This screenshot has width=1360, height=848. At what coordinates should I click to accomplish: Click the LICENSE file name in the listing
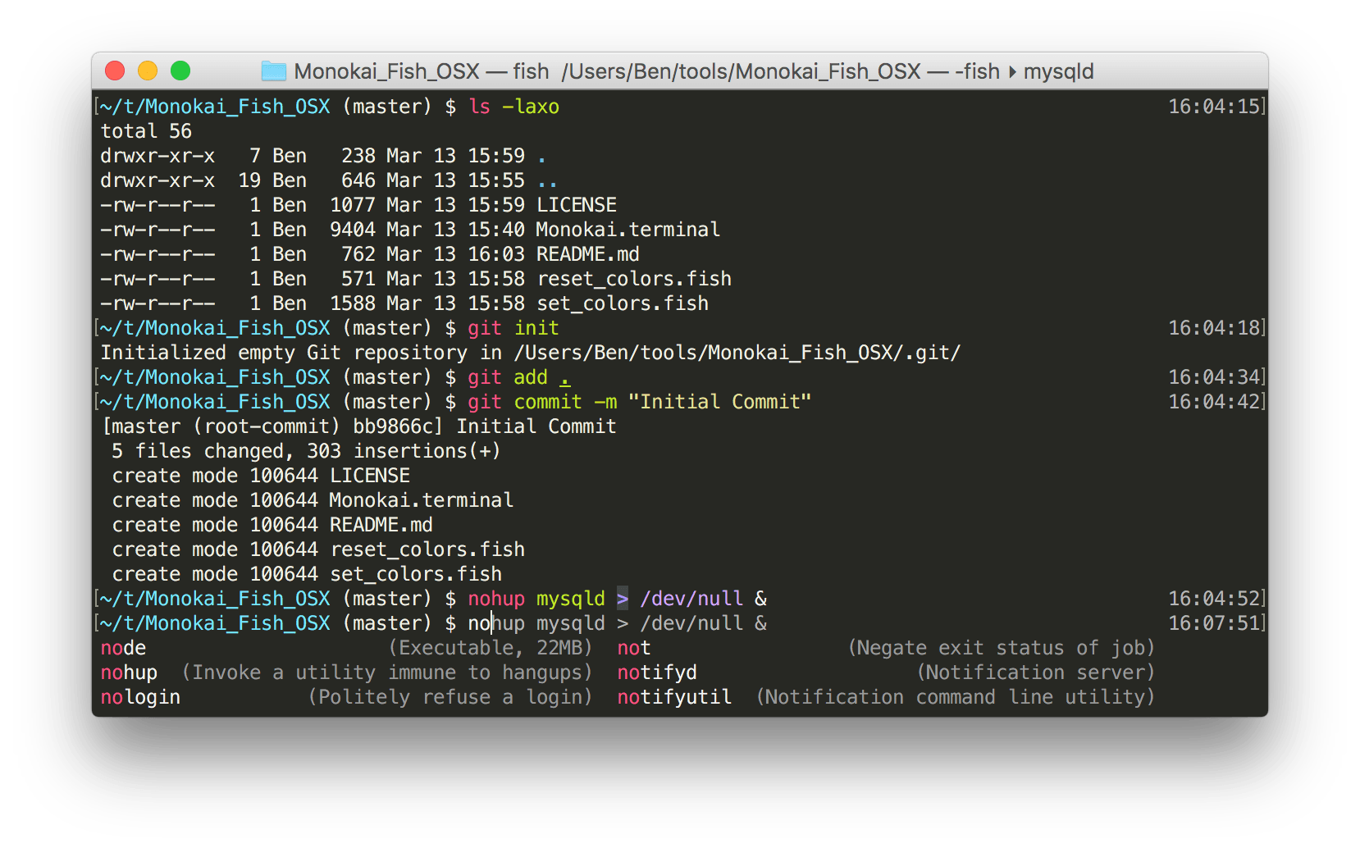pos(576,204)
